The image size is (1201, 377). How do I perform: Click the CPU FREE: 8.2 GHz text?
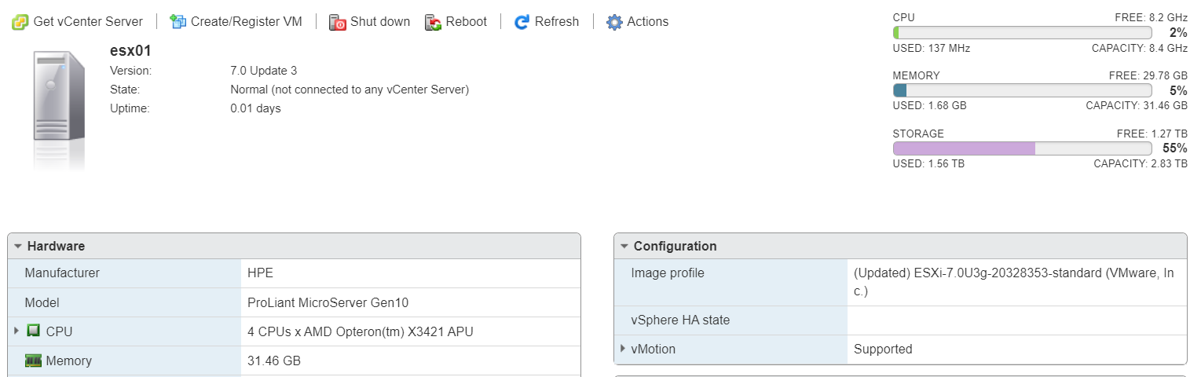point(1151,17)
